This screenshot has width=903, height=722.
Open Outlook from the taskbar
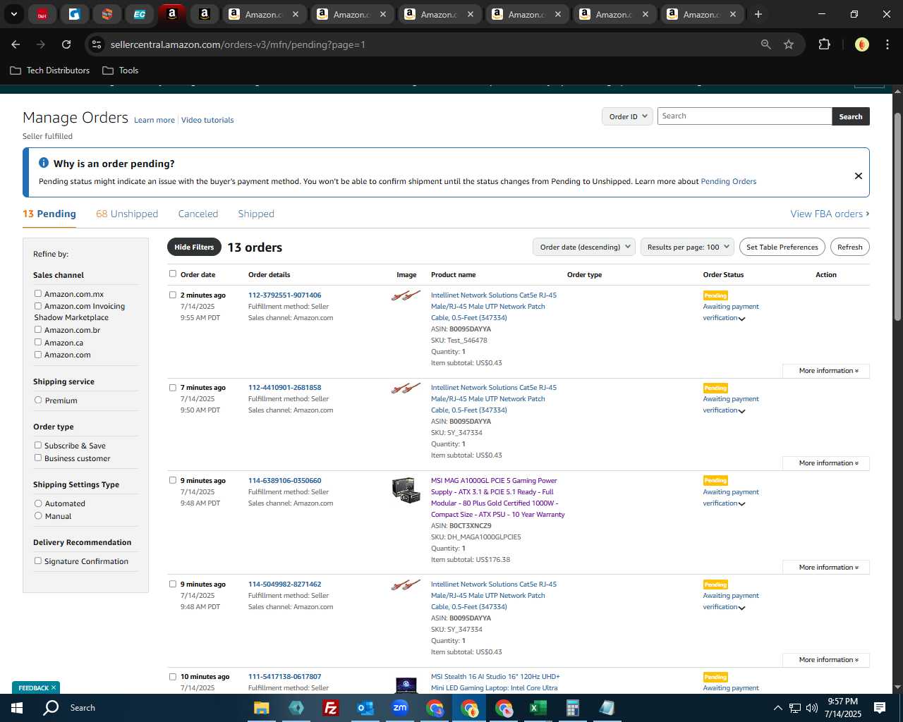365,708
